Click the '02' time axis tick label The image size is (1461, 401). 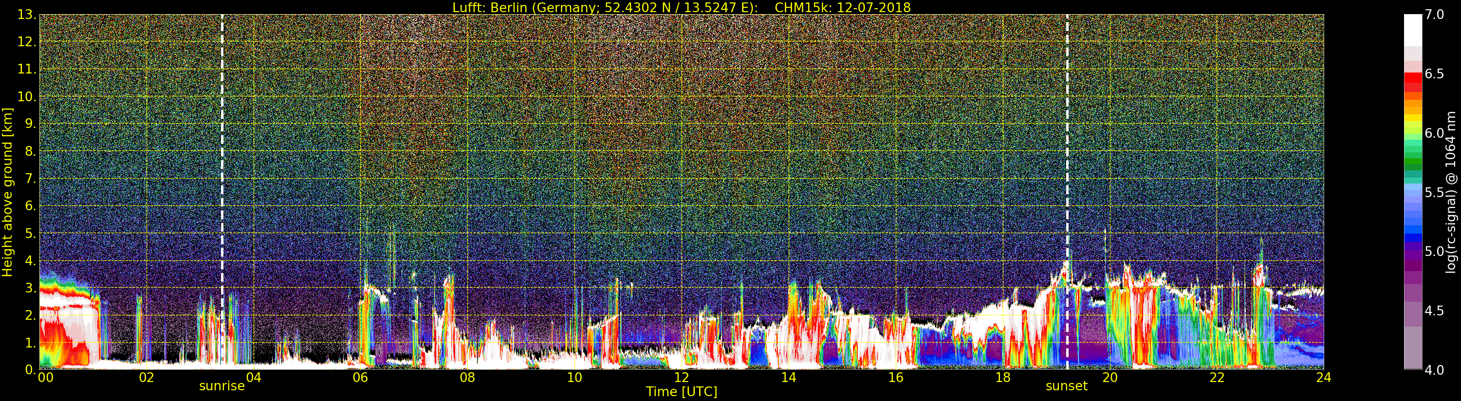click(x=147, y=378)
